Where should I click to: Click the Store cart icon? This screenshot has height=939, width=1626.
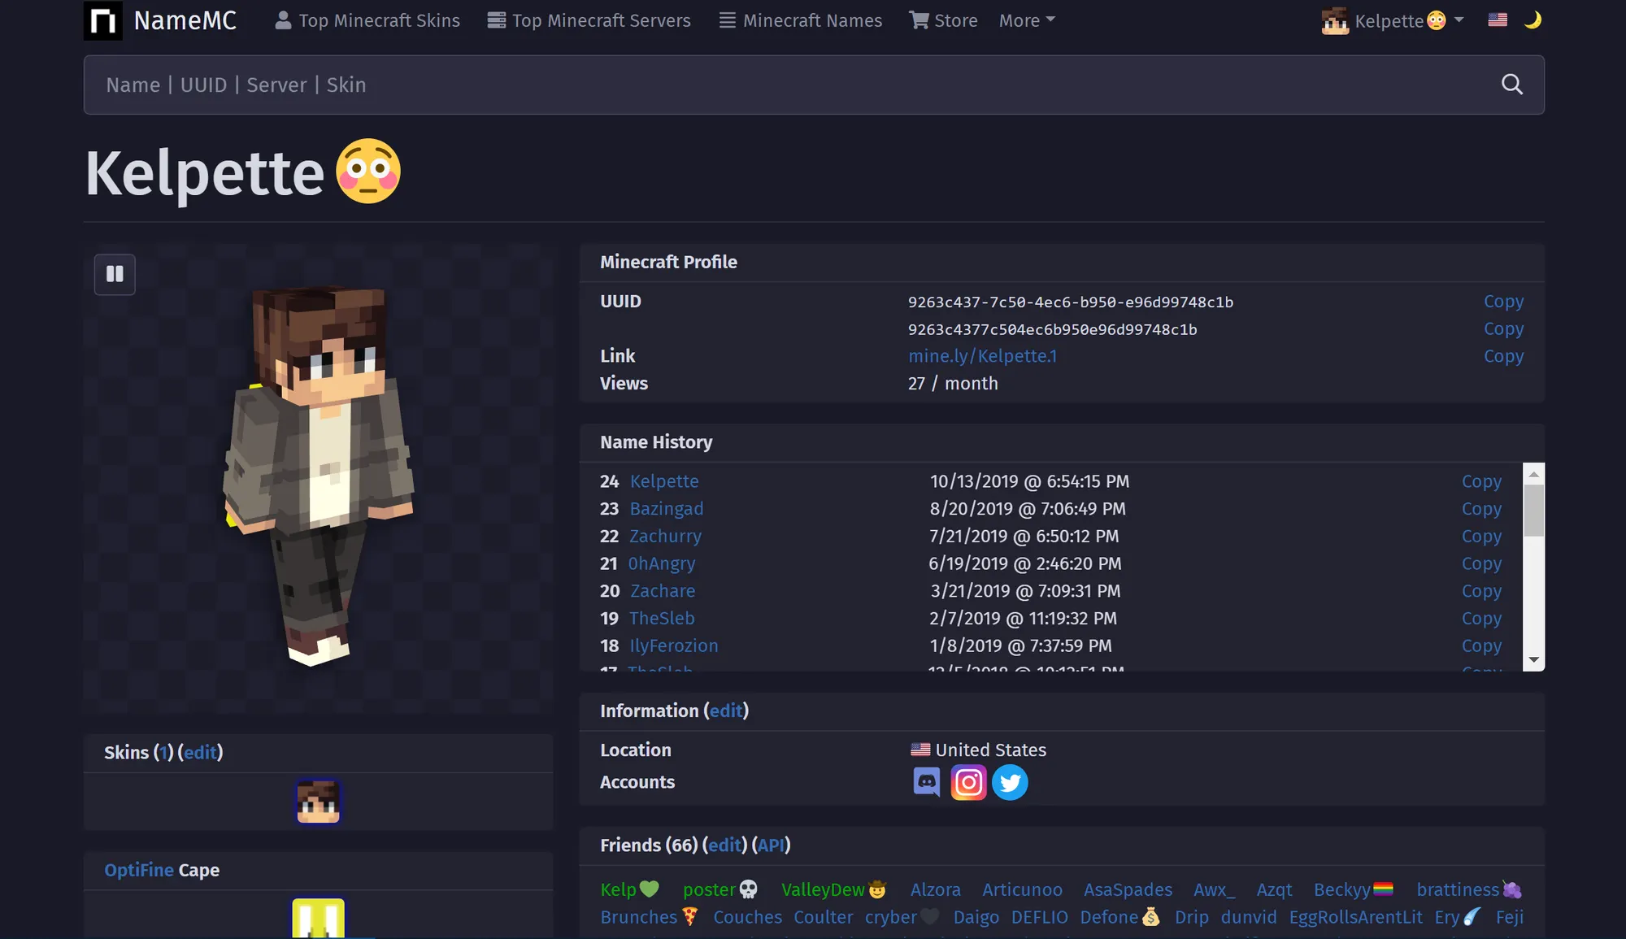(919, 20)
